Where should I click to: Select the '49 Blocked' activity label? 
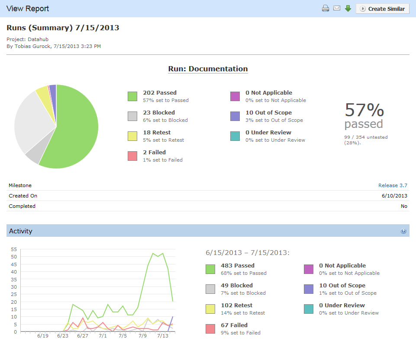(x=237, y=285)
